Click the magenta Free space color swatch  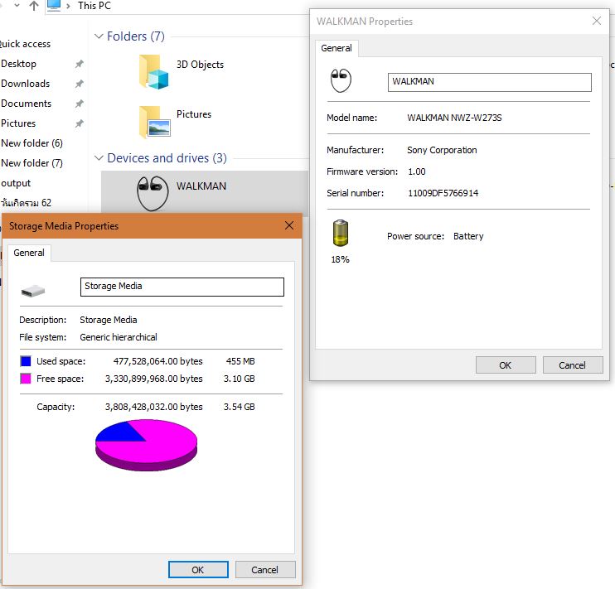(x=26, y=379)
